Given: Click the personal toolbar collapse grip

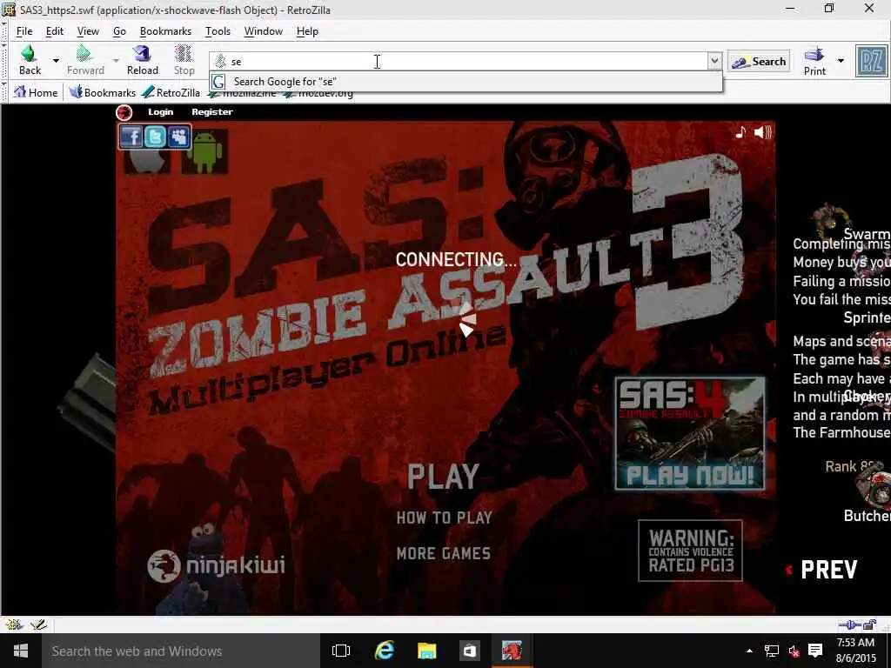Looking at the screenshot, I should tap(5, 92).
